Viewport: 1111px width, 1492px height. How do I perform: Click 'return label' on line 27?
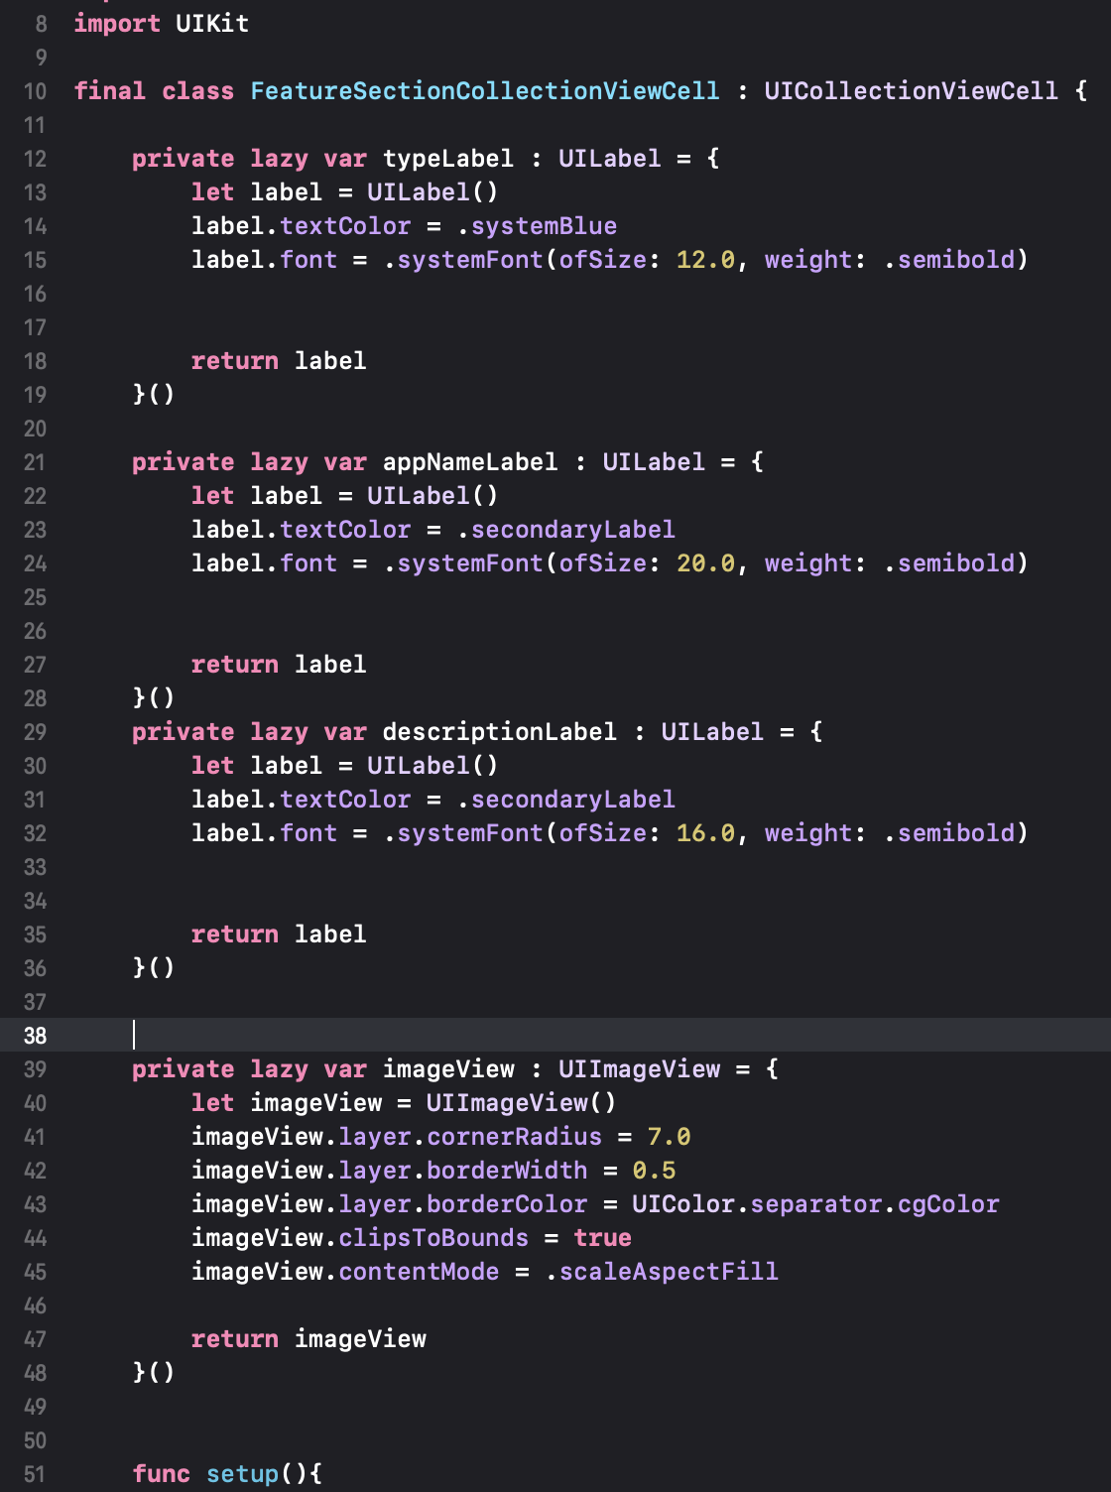279,665
